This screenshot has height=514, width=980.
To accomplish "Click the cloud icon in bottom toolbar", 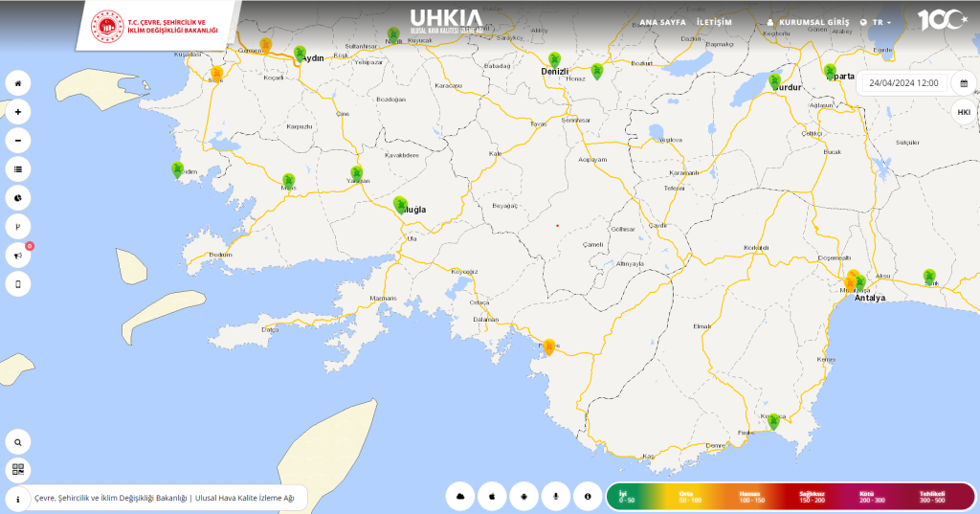I will tap(460, 497).
